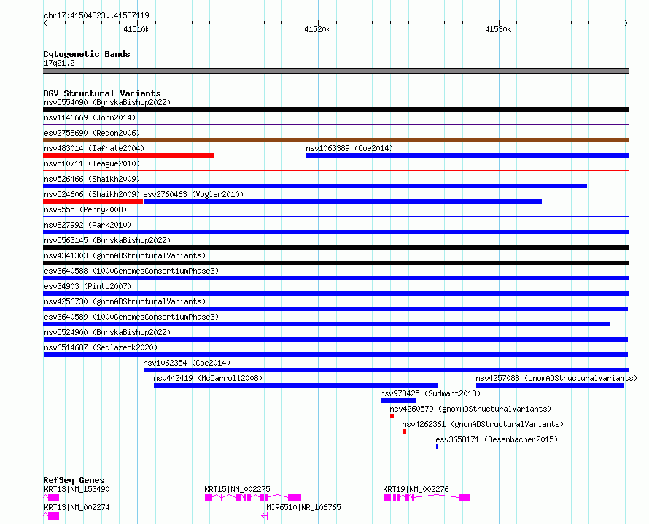Click the nsv9555 (Perry2008) thin blue line
This screenshot has width=649, height=524.
coord(335,216)
